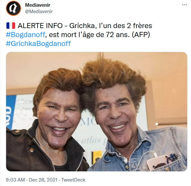Image resolution: width=191 pixels, height=186 pixels.
Task: Click the 'atlas' sign text in photo
Action: [x=91, y=141]
